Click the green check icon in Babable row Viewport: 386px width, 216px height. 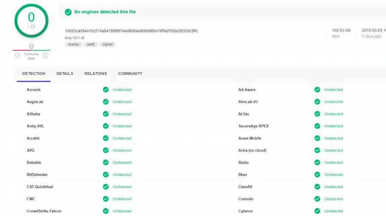106,162
